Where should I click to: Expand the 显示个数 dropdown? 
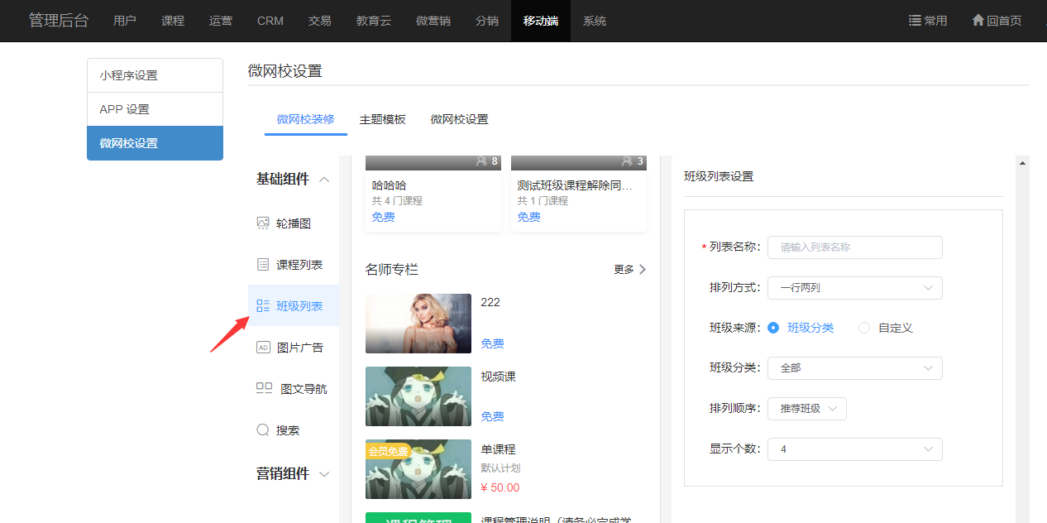(x=854, y=449)
